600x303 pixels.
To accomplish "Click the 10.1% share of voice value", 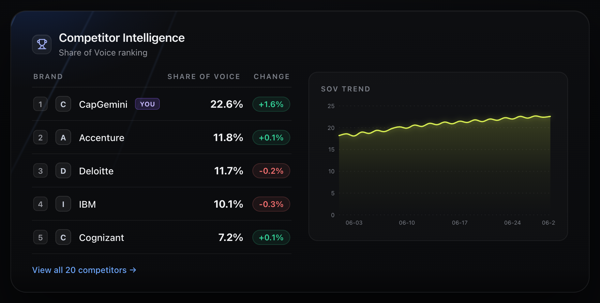I will click(228, 204).
